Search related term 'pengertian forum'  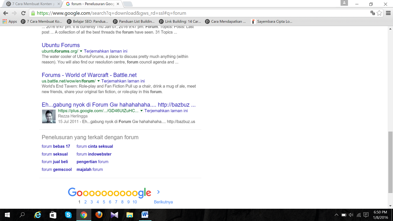pos(92,162)
